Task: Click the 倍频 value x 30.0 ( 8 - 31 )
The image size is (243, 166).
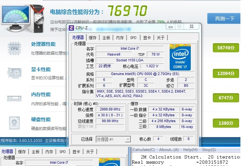Action: coord(110,115)
